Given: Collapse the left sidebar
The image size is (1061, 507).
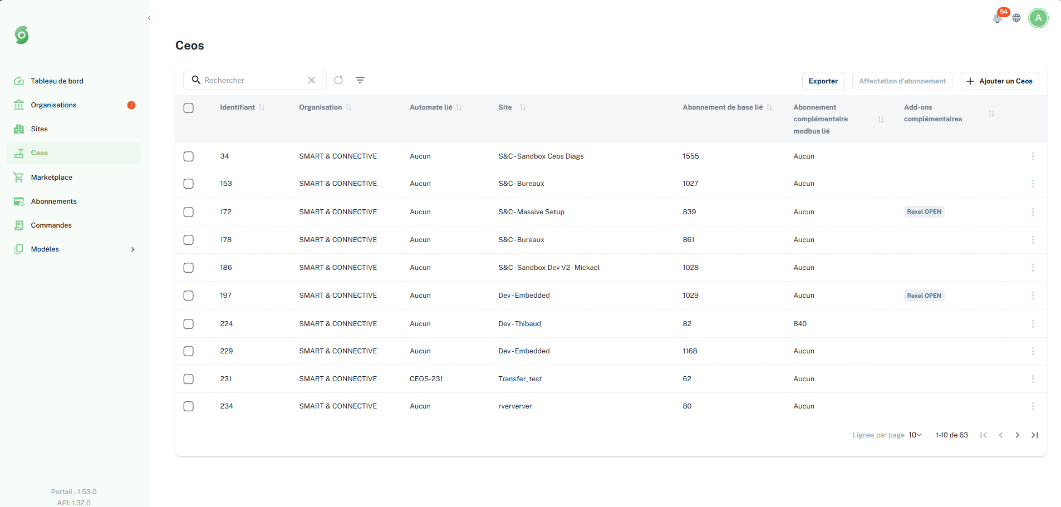Looking at the screenshot, I should pyautogui.click(x=149, y=18).
